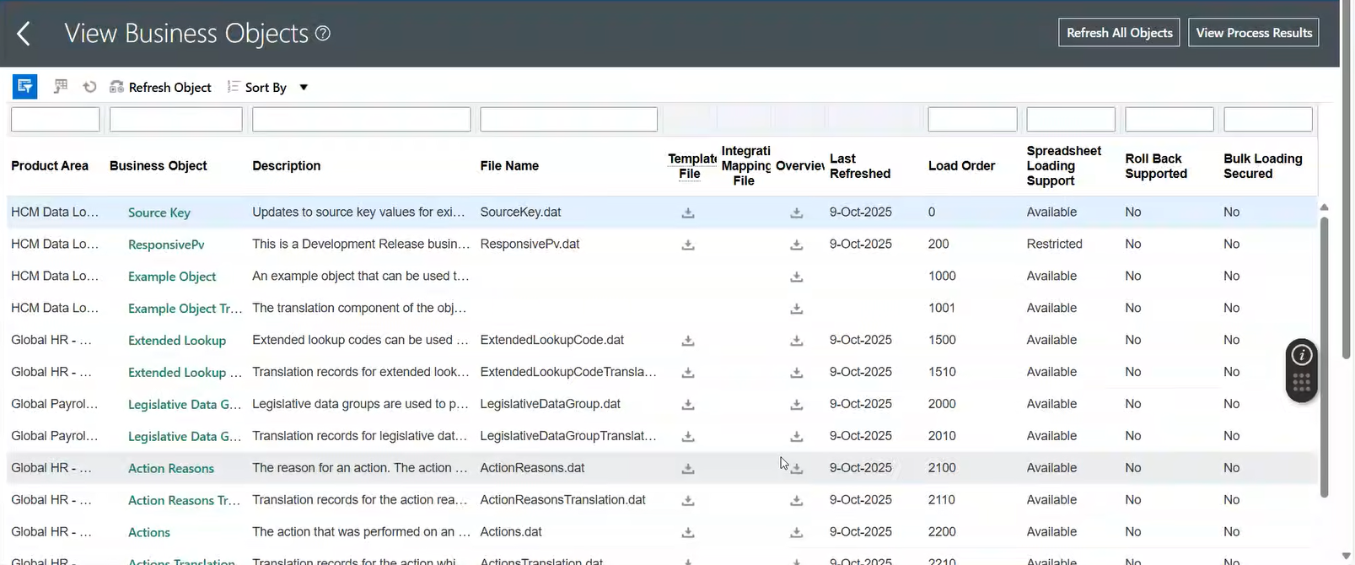The width and height of the screenshot is (1355, 565).
Task: Click the floating info assistant icon
Action: coord(1302,355)
